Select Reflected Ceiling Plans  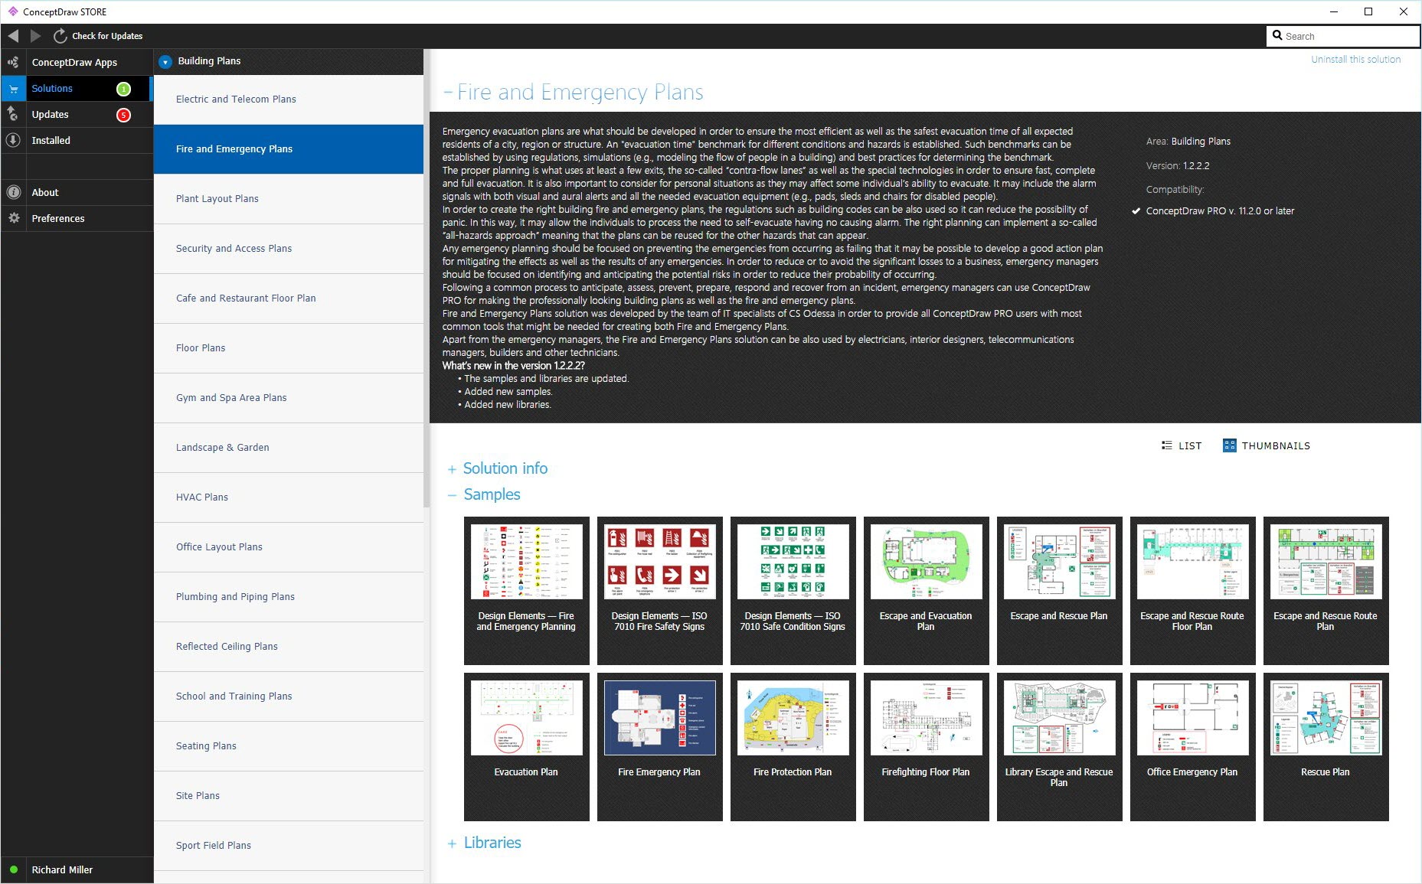point(289,647)
